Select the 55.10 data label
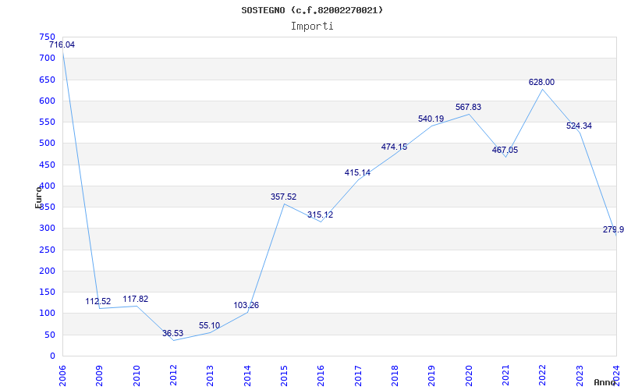This screenshot has height=390, width=624. pyautogui.click(x=209, y=325)
